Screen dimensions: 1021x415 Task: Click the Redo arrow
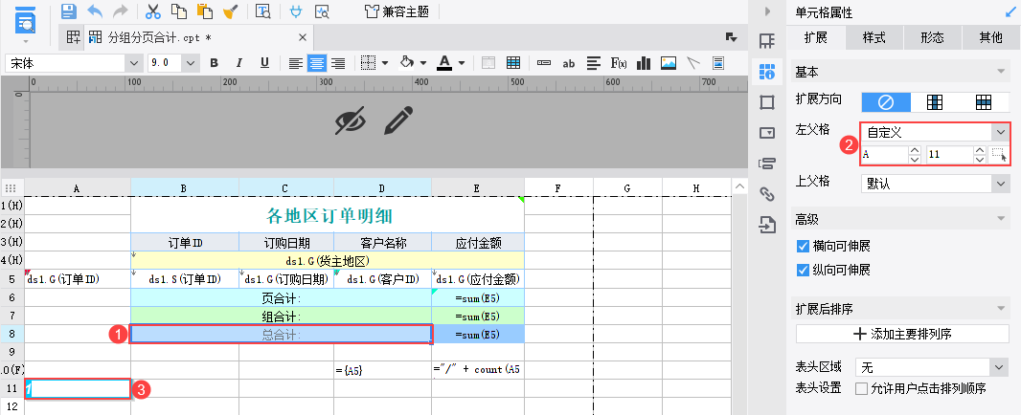(120, 11)
